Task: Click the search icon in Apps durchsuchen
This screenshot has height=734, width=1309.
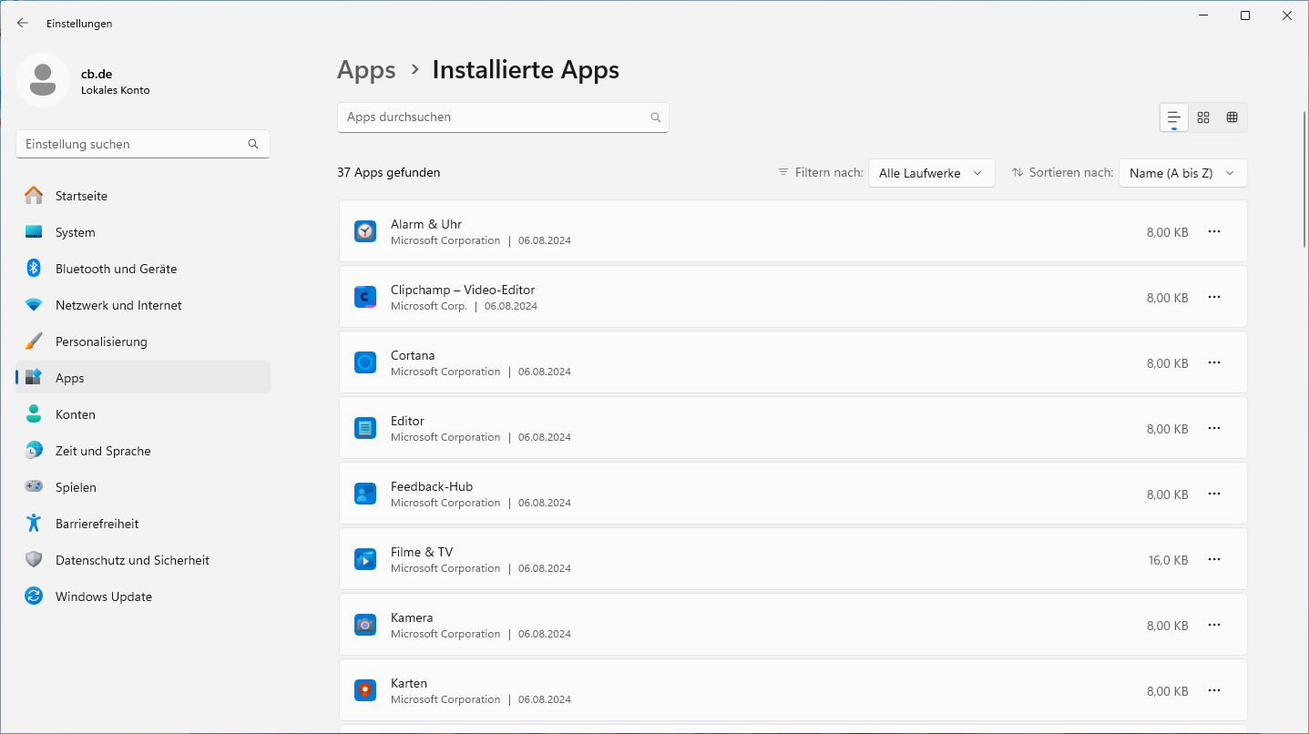Action: (656, 117)
